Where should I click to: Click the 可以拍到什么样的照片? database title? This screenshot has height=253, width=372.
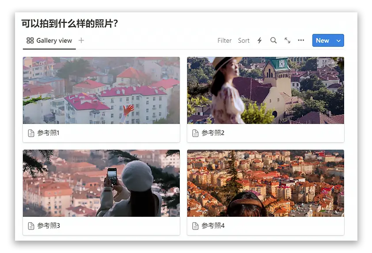70,24
